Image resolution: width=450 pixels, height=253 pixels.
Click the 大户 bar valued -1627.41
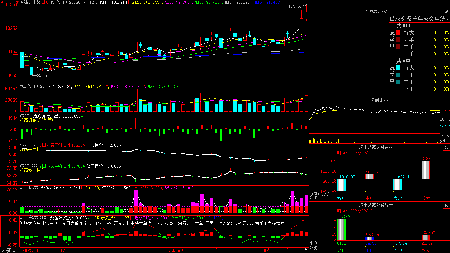click(x=398, y=185)
